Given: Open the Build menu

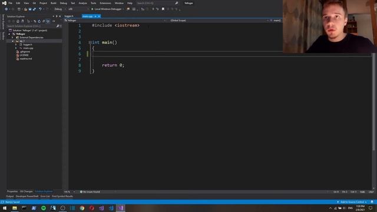Looking at the screenshot, I should [x=54, y=3].
